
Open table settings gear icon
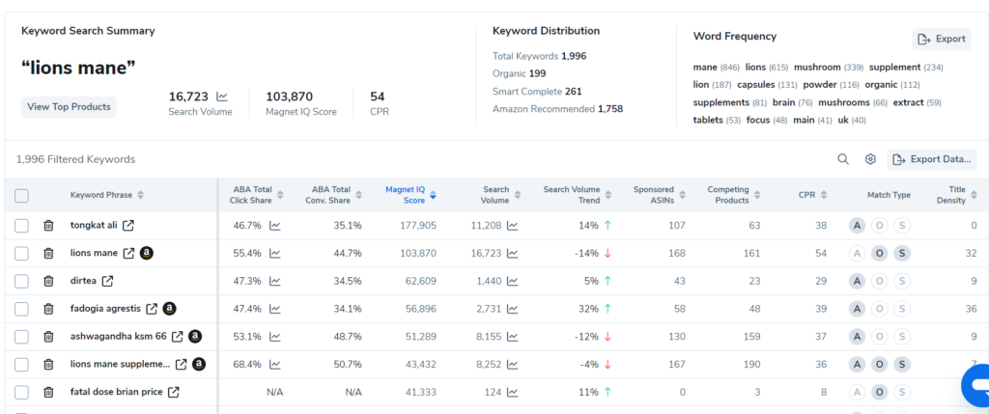pos(870,159)
